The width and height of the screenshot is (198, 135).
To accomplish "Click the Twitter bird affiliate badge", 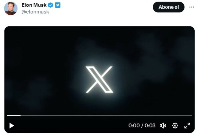I will (x=57, y=5).
